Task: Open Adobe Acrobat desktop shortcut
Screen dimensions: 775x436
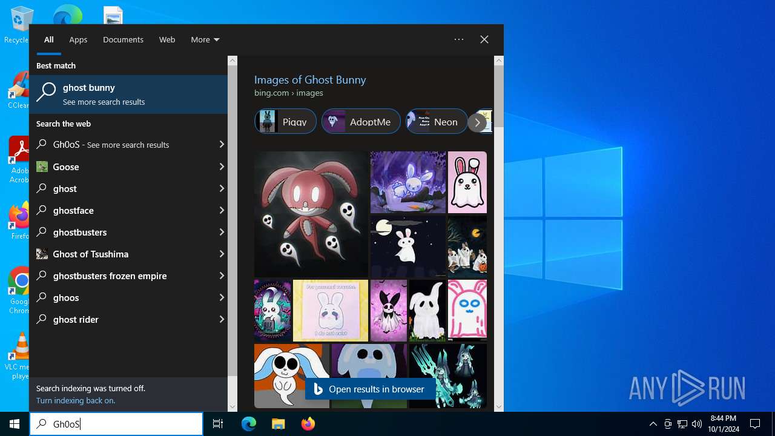Action: tap(18, 160)
